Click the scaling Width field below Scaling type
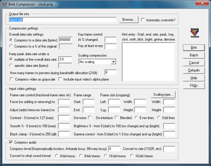 coord(169,102)
